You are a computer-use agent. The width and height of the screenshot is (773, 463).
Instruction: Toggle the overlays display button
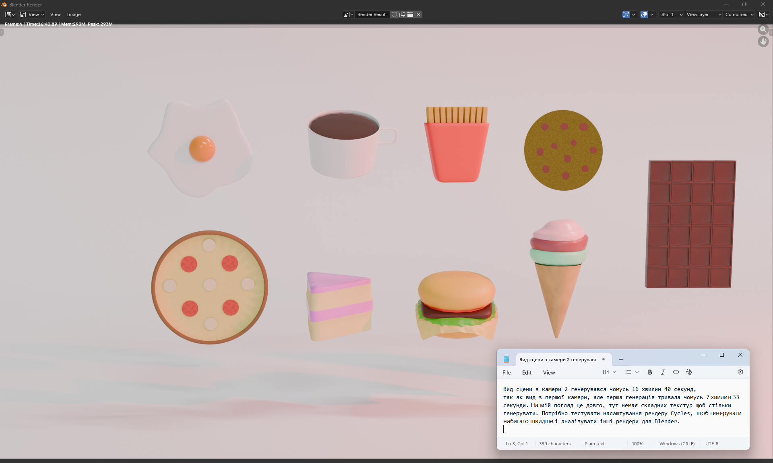(x=644, y=14)
